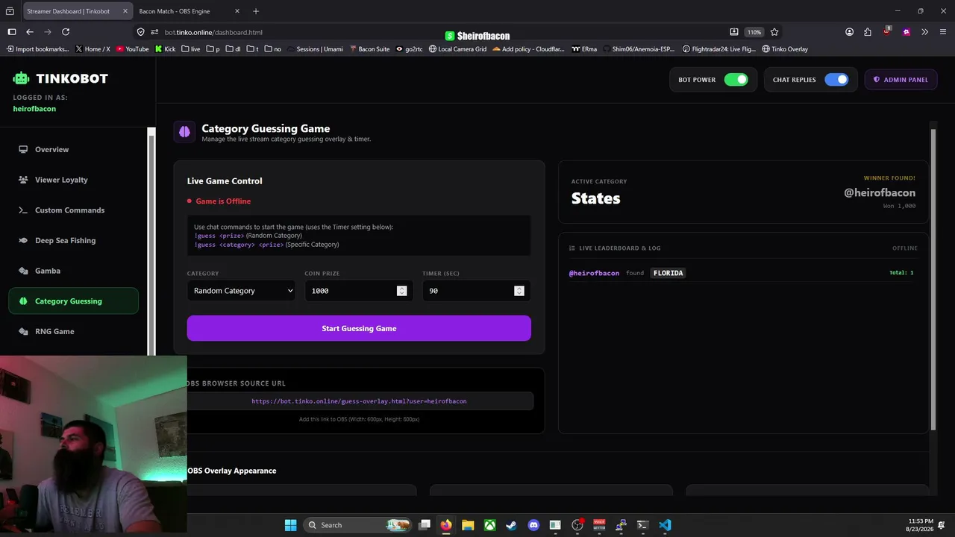Viewport: 955px width, 537px height.
Task: Open OBS Studio from the taskbar
Action: (577, 525)
